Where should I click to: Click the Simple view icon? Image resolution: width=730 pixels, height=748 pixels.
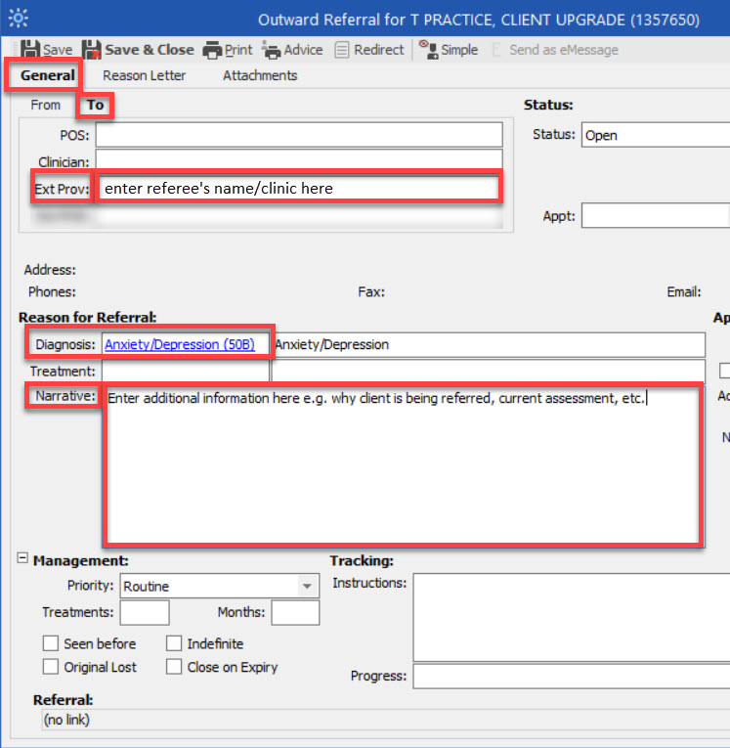(428, 50)
